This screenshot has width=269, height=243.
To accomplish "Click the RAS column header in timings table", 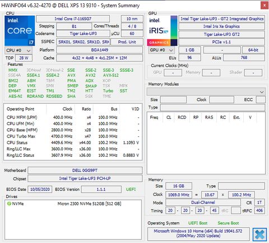I will (209, 117).
